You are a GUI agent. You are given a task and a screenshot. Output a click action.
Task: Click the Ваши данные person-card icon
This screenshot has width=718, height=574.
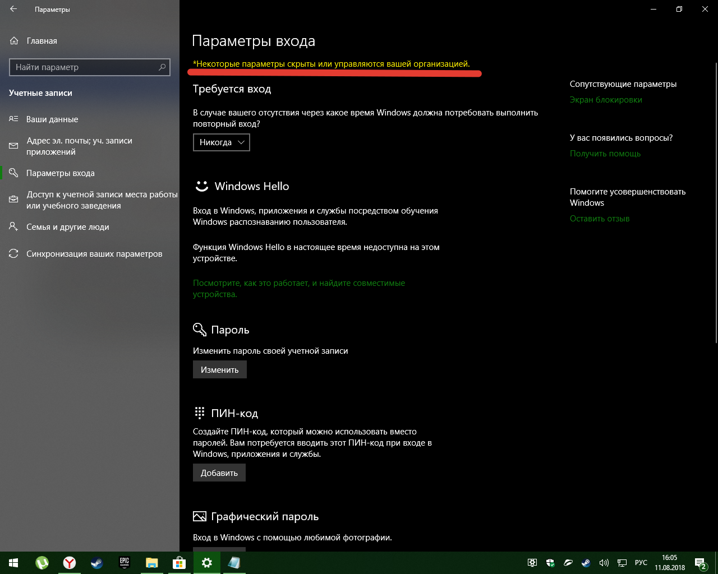tap(13, 119)
